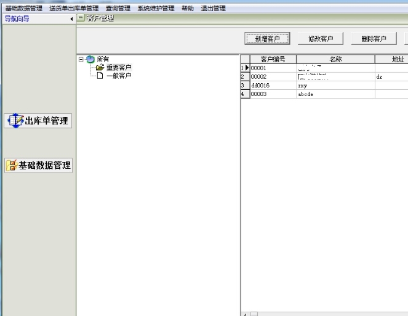Click the open folder icon of 重要客户
Image resolution: width=408 pixels, height=316 pixels.
100,68
